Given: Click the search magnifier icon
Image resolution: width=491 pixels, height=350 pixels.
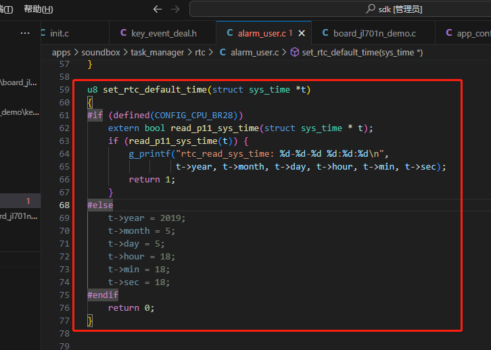Looking at the screenshot, I should point(371,9).
